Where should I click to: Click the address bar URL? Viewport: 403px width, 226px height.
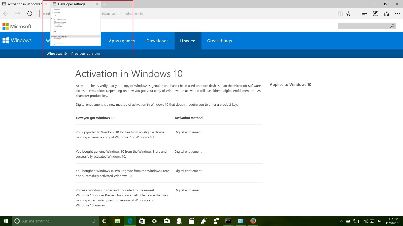tap(122, 14)
